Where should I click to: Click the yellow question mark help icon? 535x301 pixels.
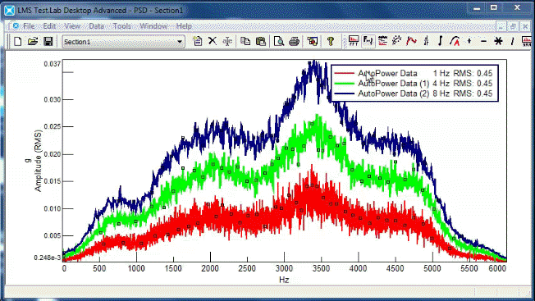pyautogui.click(x=331, y=41)
